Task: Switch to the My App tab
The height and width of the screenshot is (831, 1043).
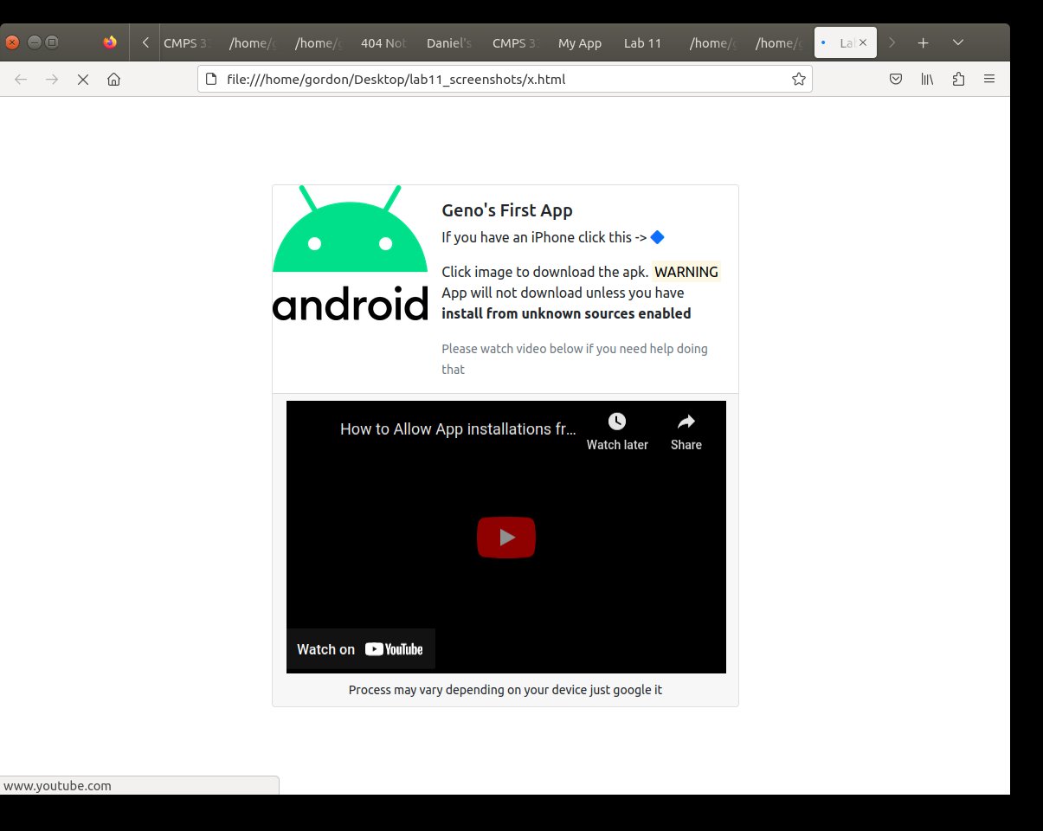Action: 580,43
